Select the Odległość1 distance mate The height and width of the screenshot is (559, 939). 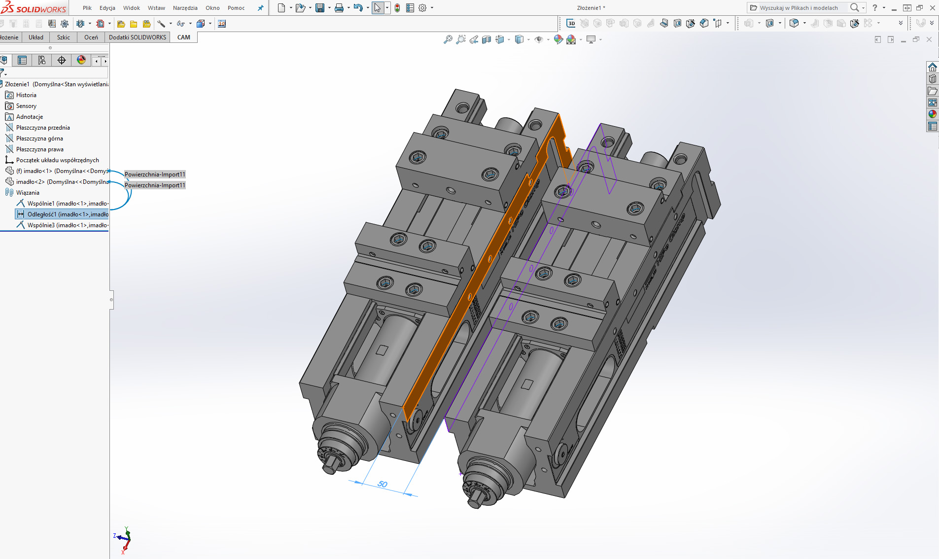[62, 214]
